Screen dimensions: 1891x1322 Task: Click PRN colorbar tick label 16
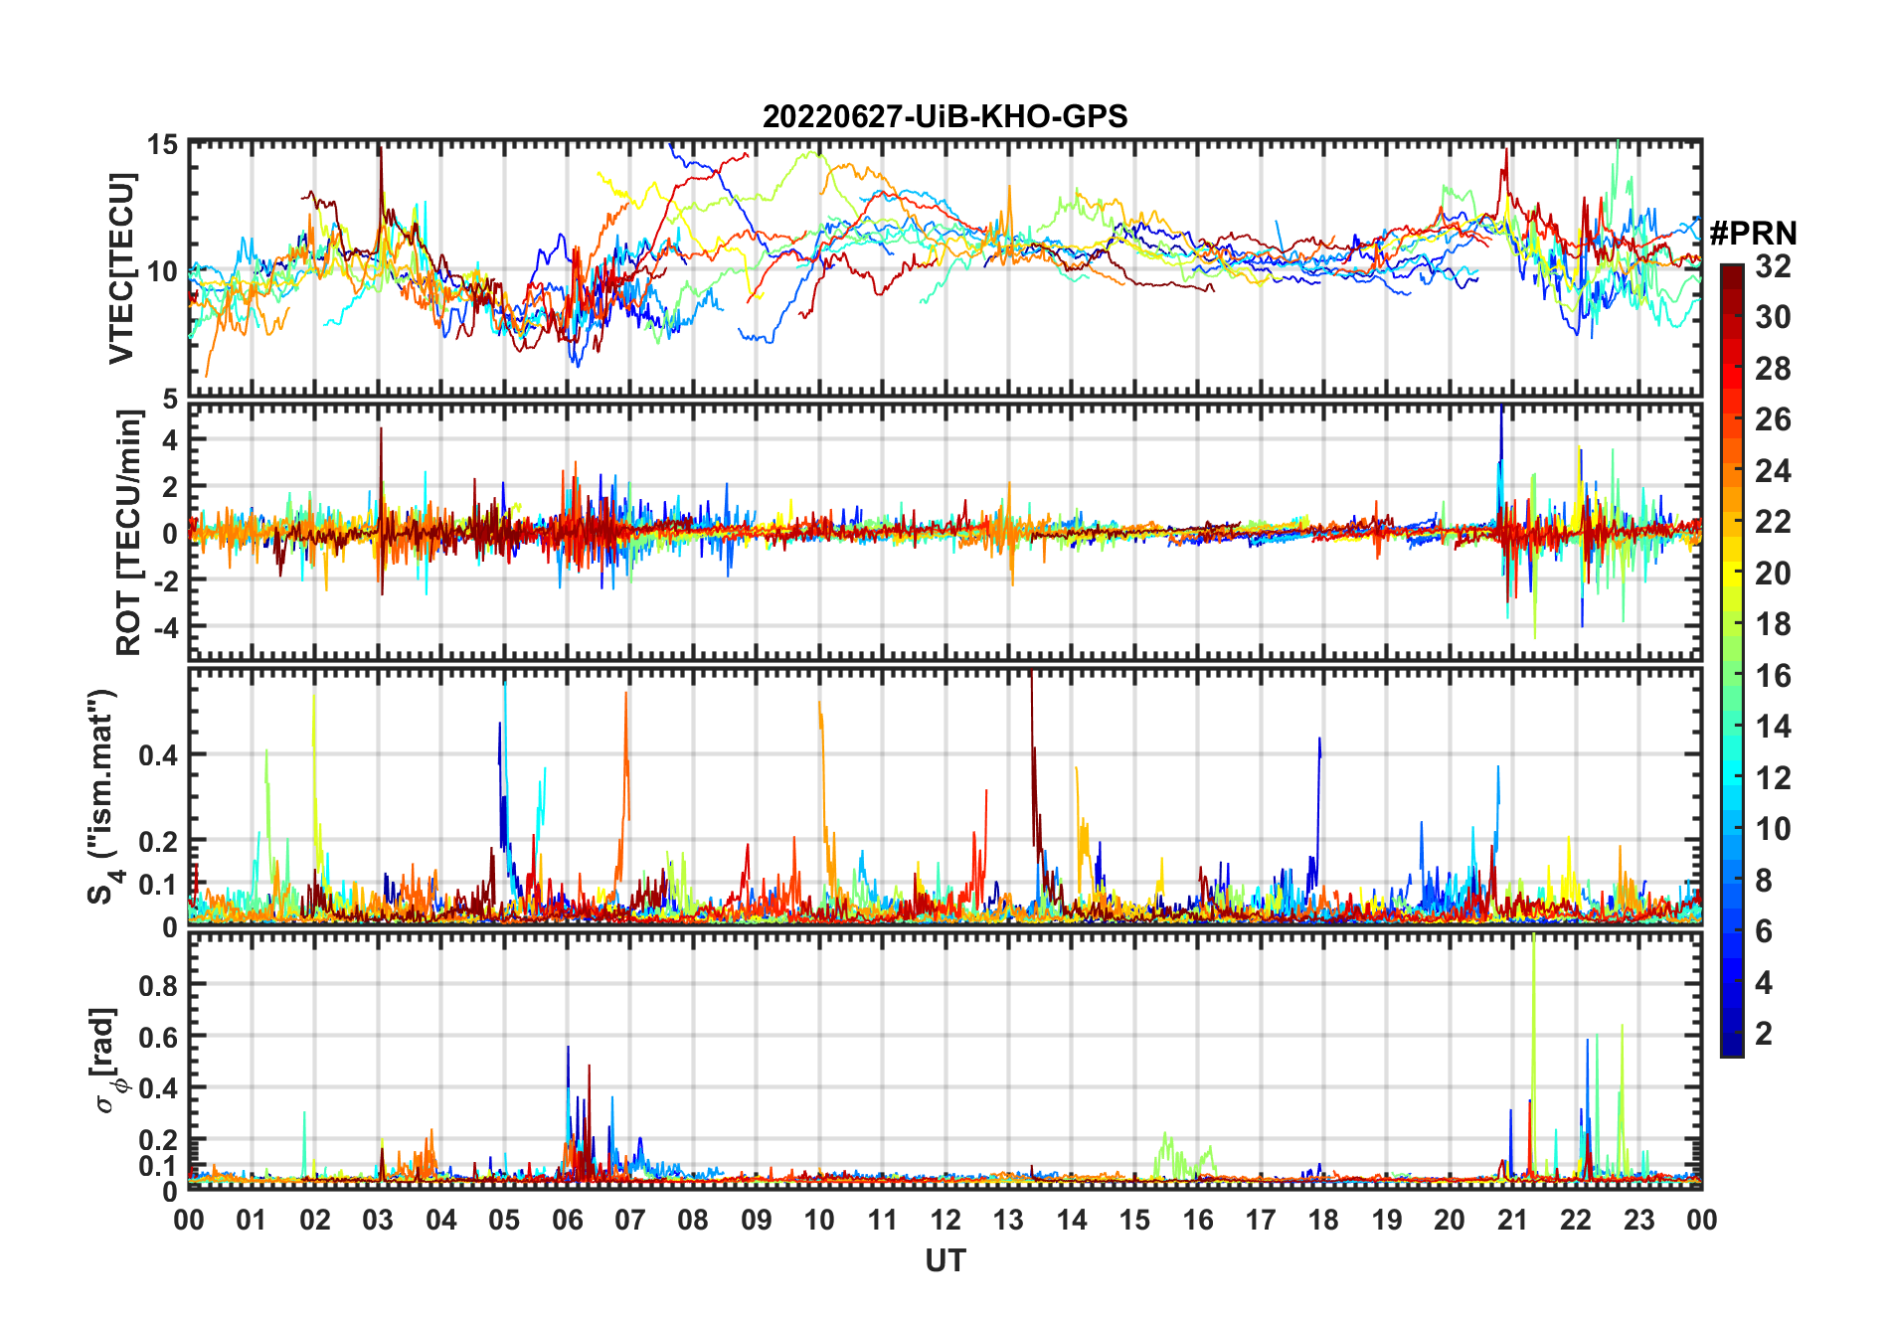click(x=1773, y=676)
